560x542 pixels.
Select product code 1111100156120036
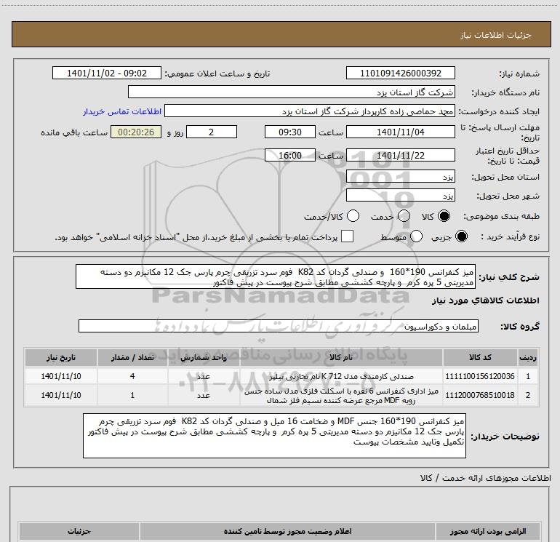pyautogui.click(x=480, y=376)
